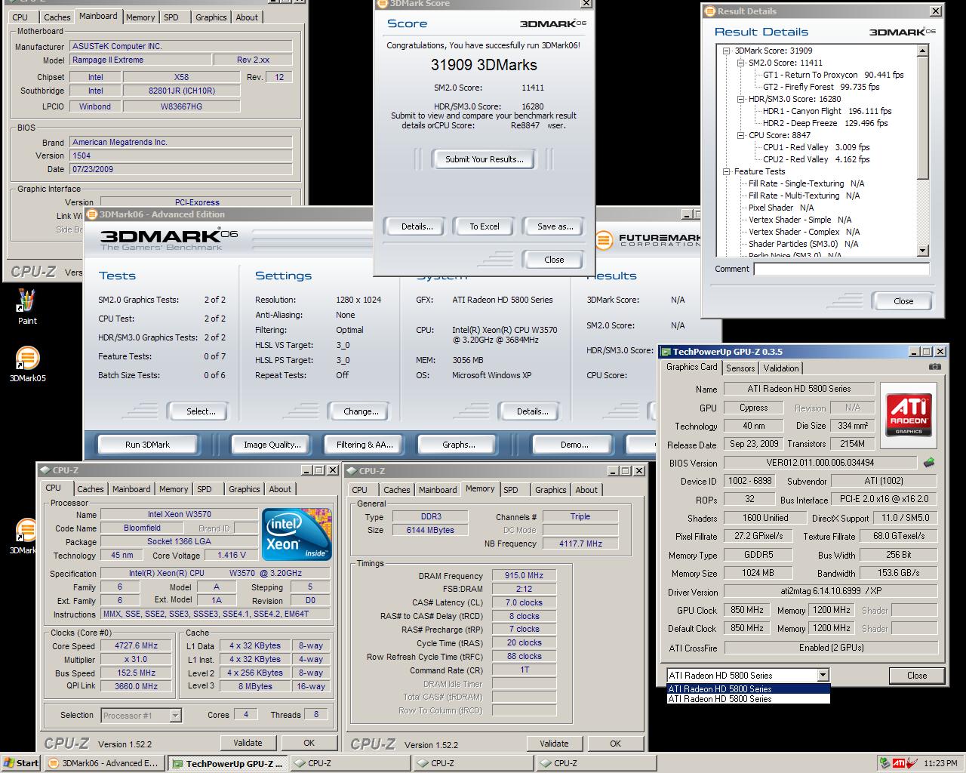Collapse the Feature Tests tree node
This screenshot has width=966, height=773.
tap(727, 171)
